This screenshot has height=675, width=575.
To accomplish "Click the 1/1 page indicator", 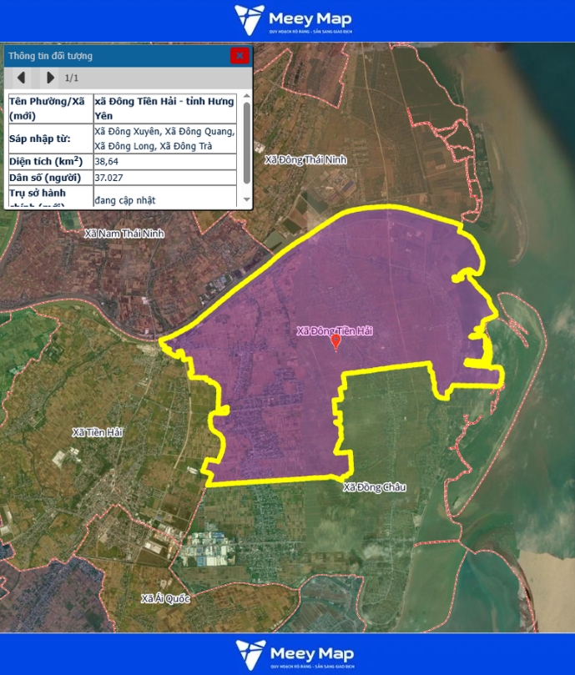I will point(72,78).
